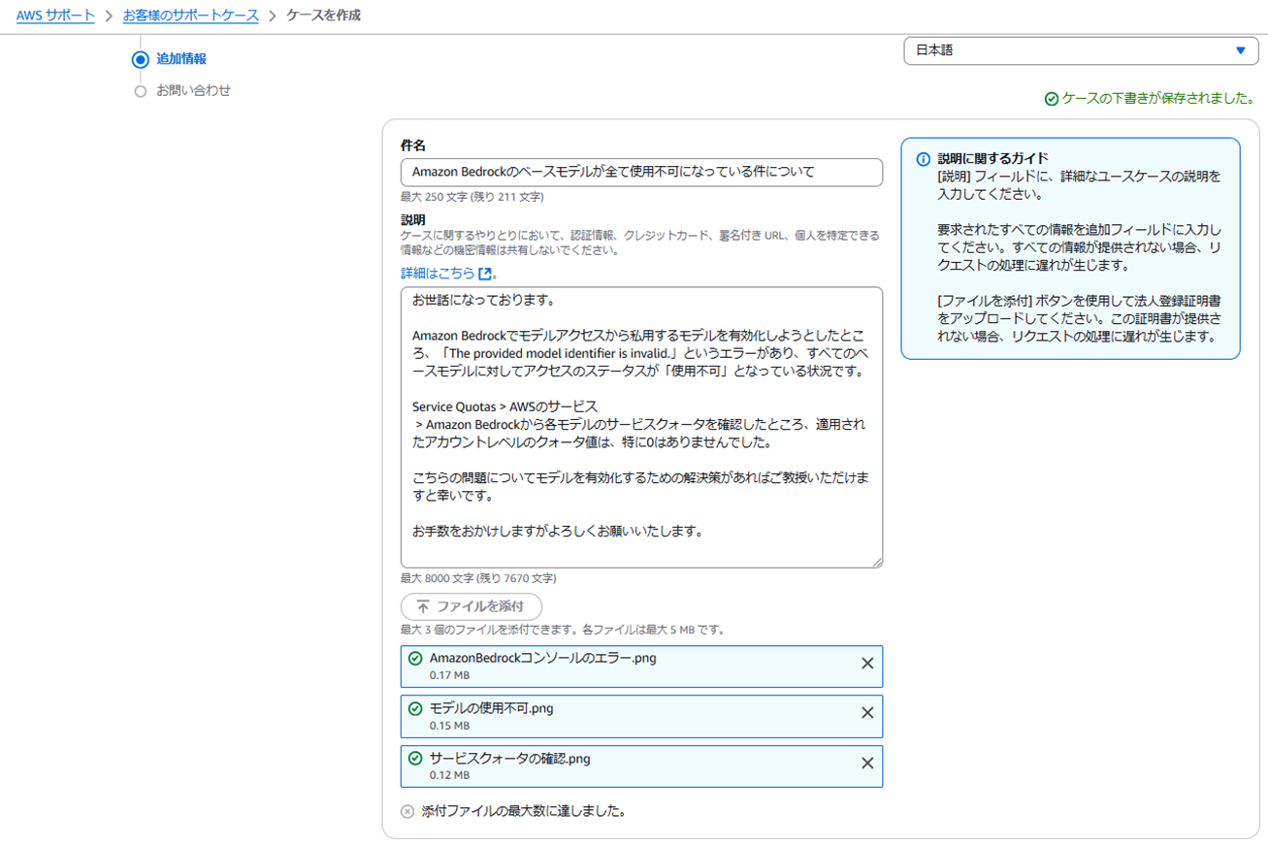Click the upload arrow icon in ファイルを添付

tap(423, 606)
